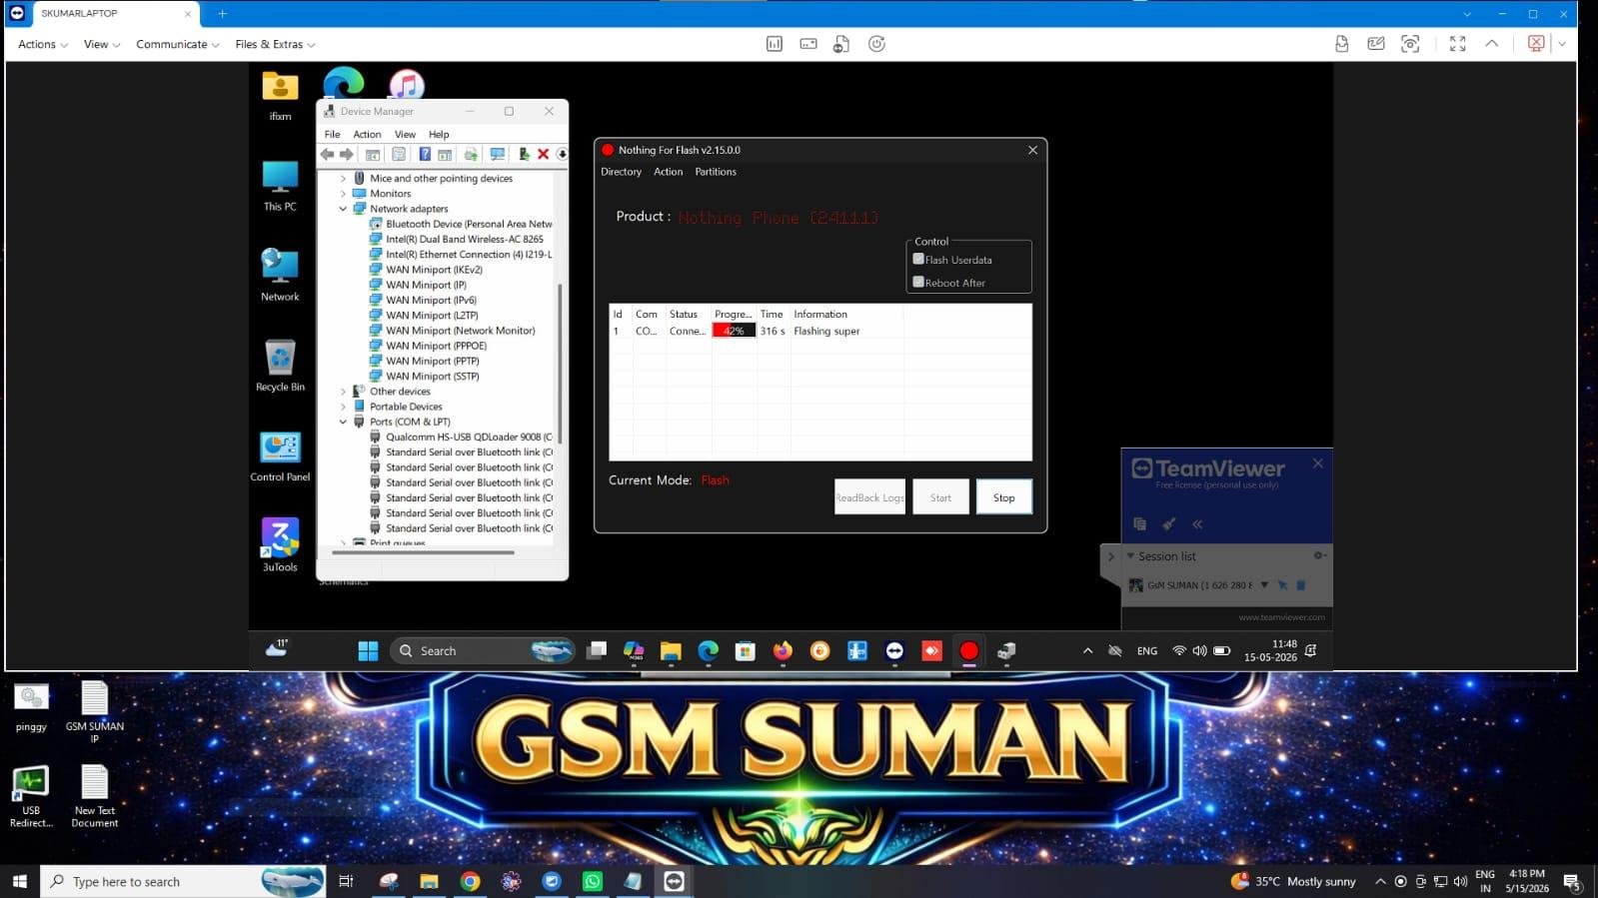Screen dimensions: 1598x898
Task: Expand the Other devices tree node
Action: 343,392
